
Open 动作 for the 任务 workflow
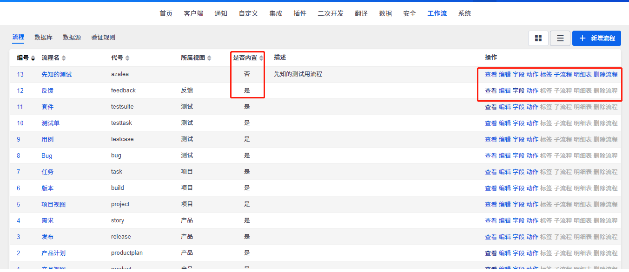coord(532,172)
